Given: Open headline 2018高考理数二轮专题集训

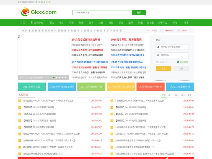Looking at the screenshot, I should [126, 39].
